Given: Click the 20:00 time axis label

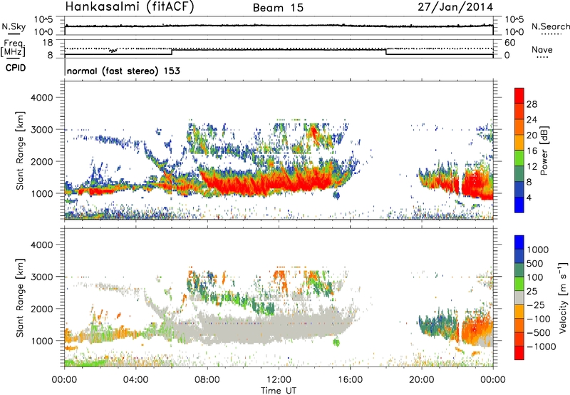Looking at the screenshot, I should (421, 380).
